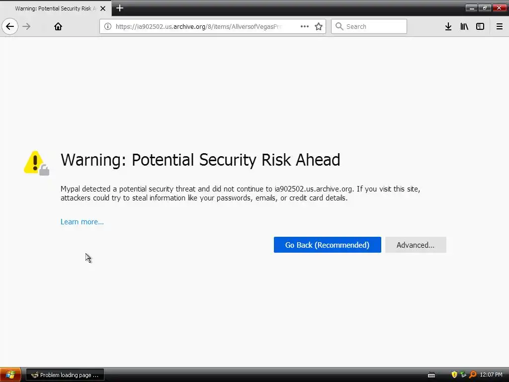Click the network connection tray icon
Image resolution: width=509 pixels, height=382 pixels.
tap(464, 375)
